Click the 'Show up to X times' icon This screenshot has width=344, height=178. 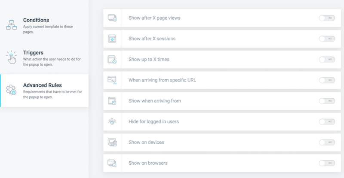coord(112,59)
